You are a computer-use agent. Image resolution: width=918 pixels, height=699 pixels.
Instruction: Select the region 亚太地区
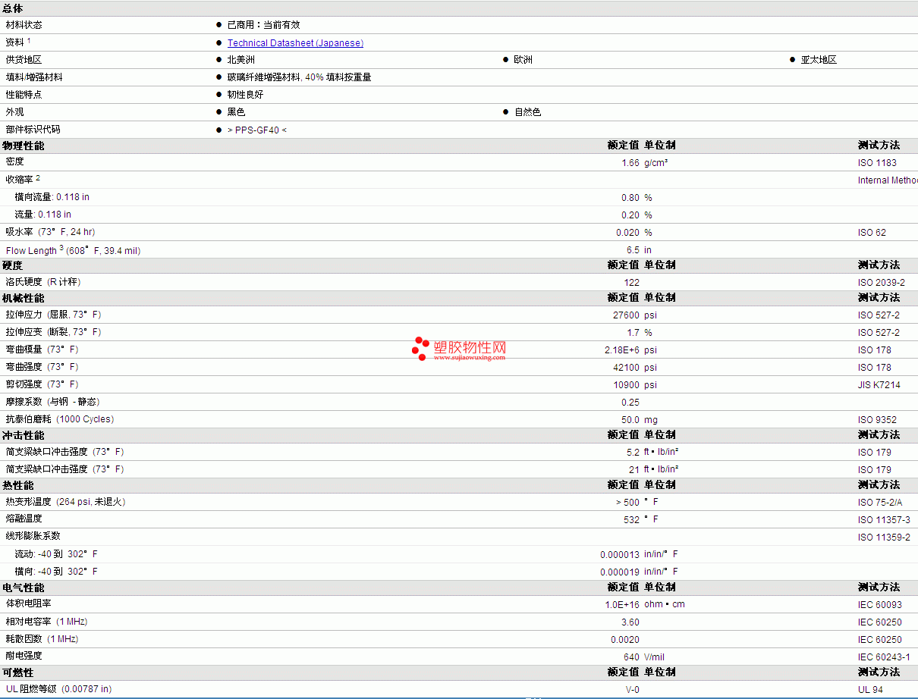819,60
